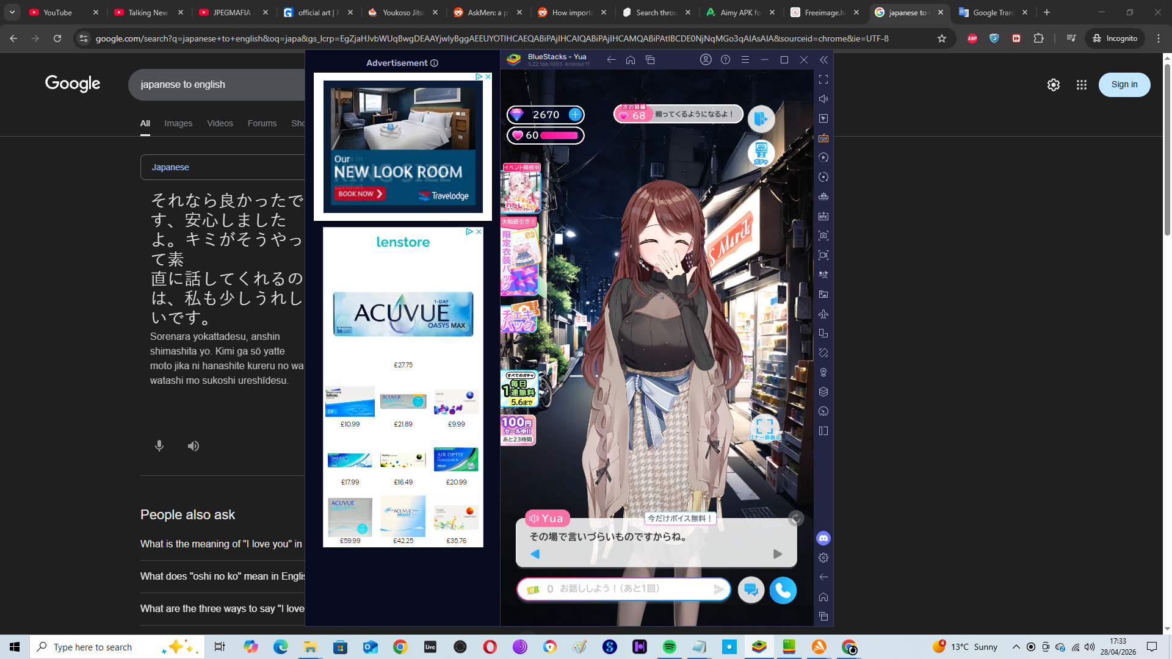This screenshot has height=659, width=1172.
Task: Click the pink affection progress bar
Action: pos(559,135)
